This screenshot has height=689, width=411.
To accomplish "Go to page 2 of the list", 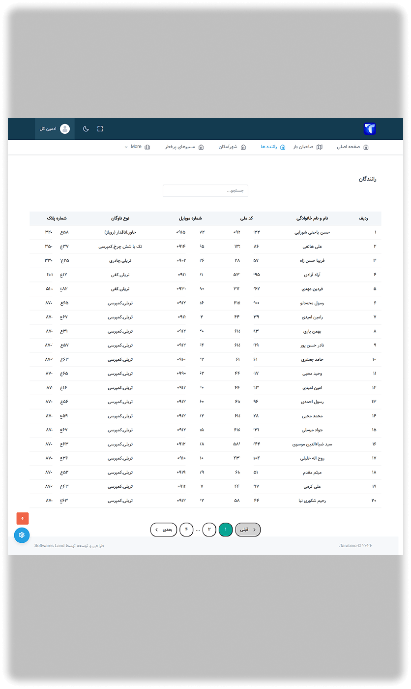I will [209, 530].
